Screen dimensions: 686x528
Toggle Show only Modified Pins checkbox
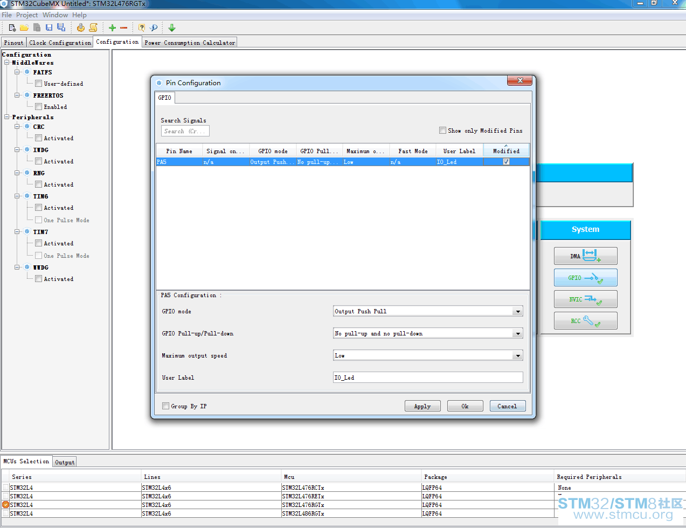click(442, 130)
